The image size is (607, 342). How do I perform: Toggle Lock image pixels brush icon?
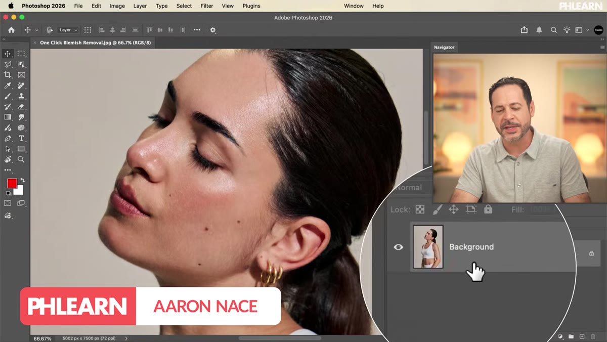pos(438,209)
